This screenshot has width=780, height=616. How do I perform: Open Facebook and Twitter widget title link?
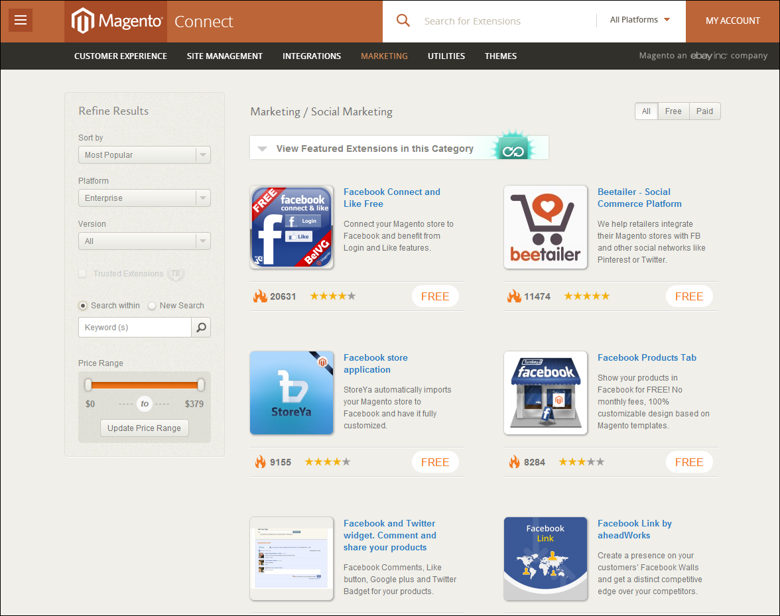390,536
